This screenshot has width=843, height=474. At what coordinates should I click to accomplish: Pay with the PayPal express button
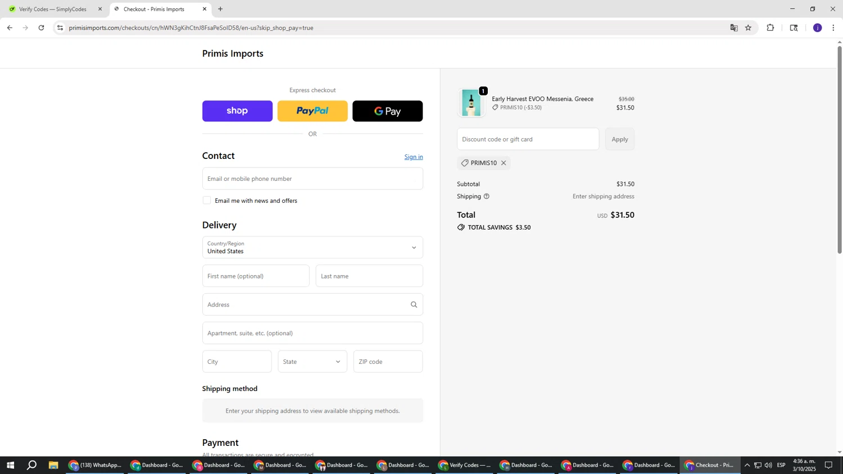312,111
